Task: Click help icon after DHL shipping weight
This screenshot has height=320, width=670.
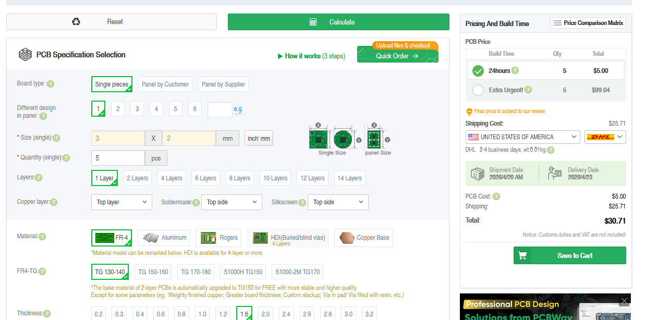Action: click(551, 150)
